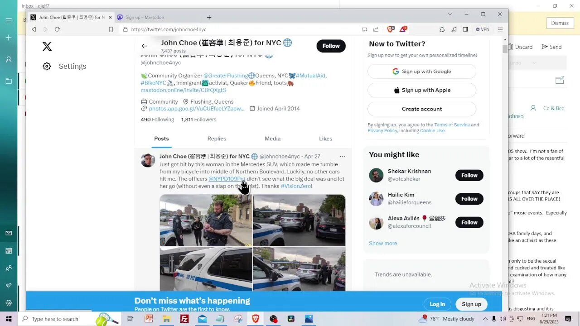Open the weather widget 76°F

[x=446, y=319]
